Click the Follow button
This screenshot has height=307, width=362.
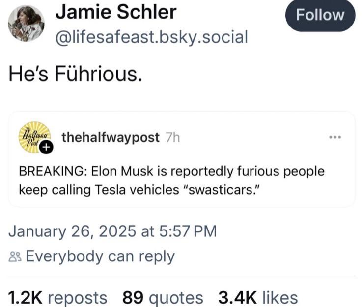click(320, 15)
